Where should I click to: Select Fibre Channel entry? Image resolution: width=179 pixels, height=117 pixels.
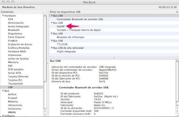pos(16,37)
